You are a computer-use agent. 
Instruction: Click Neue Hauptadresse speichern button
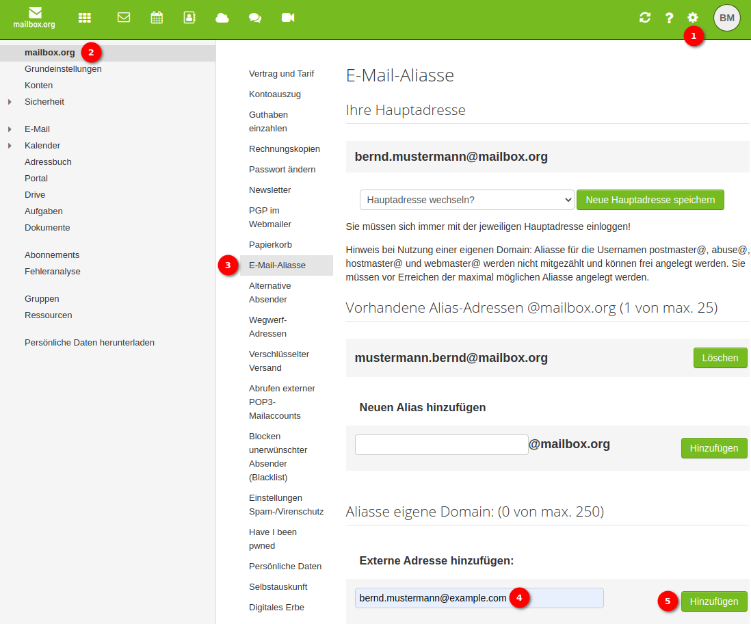650,200
